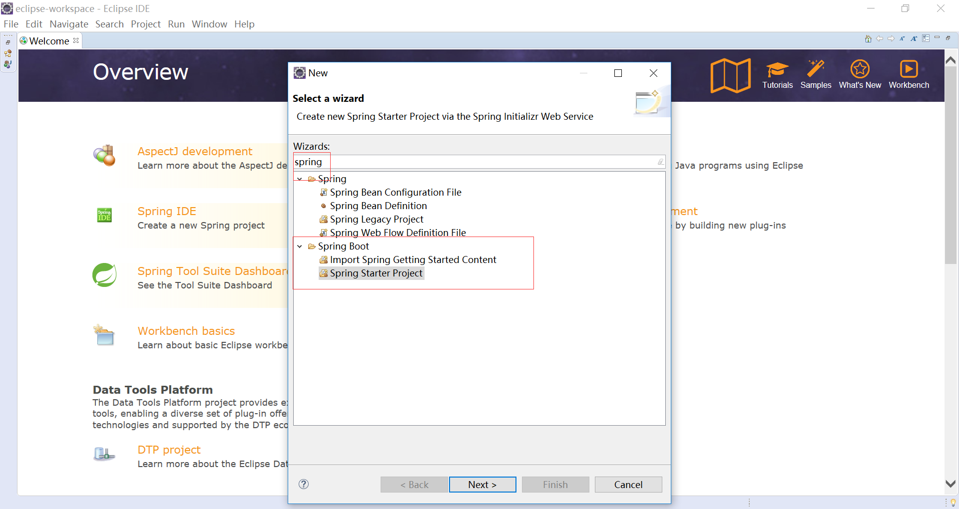959x509 pixels.
Task: Select the Spring folder row
Action: [x=327, y=179]
